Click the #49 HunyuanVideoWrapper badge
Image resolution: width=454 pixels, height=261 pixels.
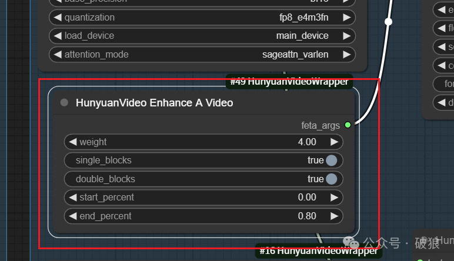click(289, 81)
